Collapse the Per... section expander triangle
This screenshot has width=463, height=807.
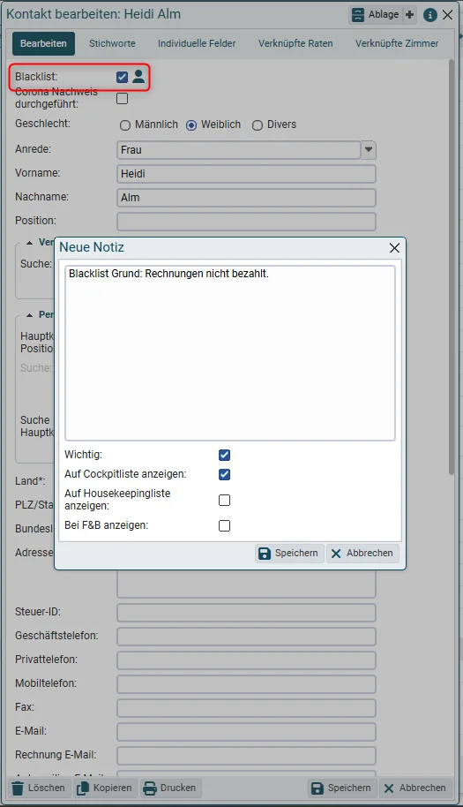tap(29, 315)
